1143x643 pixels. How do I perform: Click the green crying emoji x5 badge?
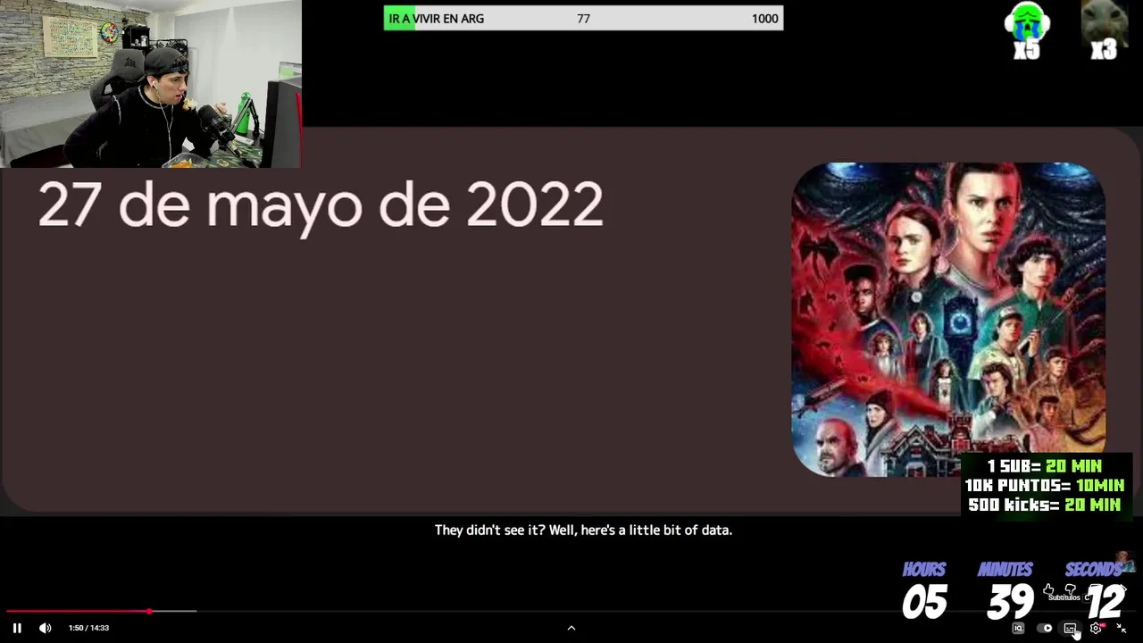tap(1027, 31)
